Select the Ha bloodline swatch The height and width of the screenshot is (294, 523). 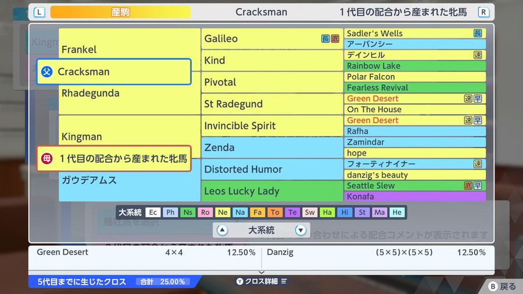327,212
